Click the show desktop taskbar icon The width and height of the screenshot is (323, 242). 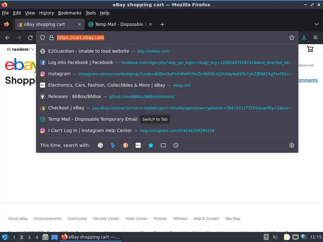click(55, 237)
